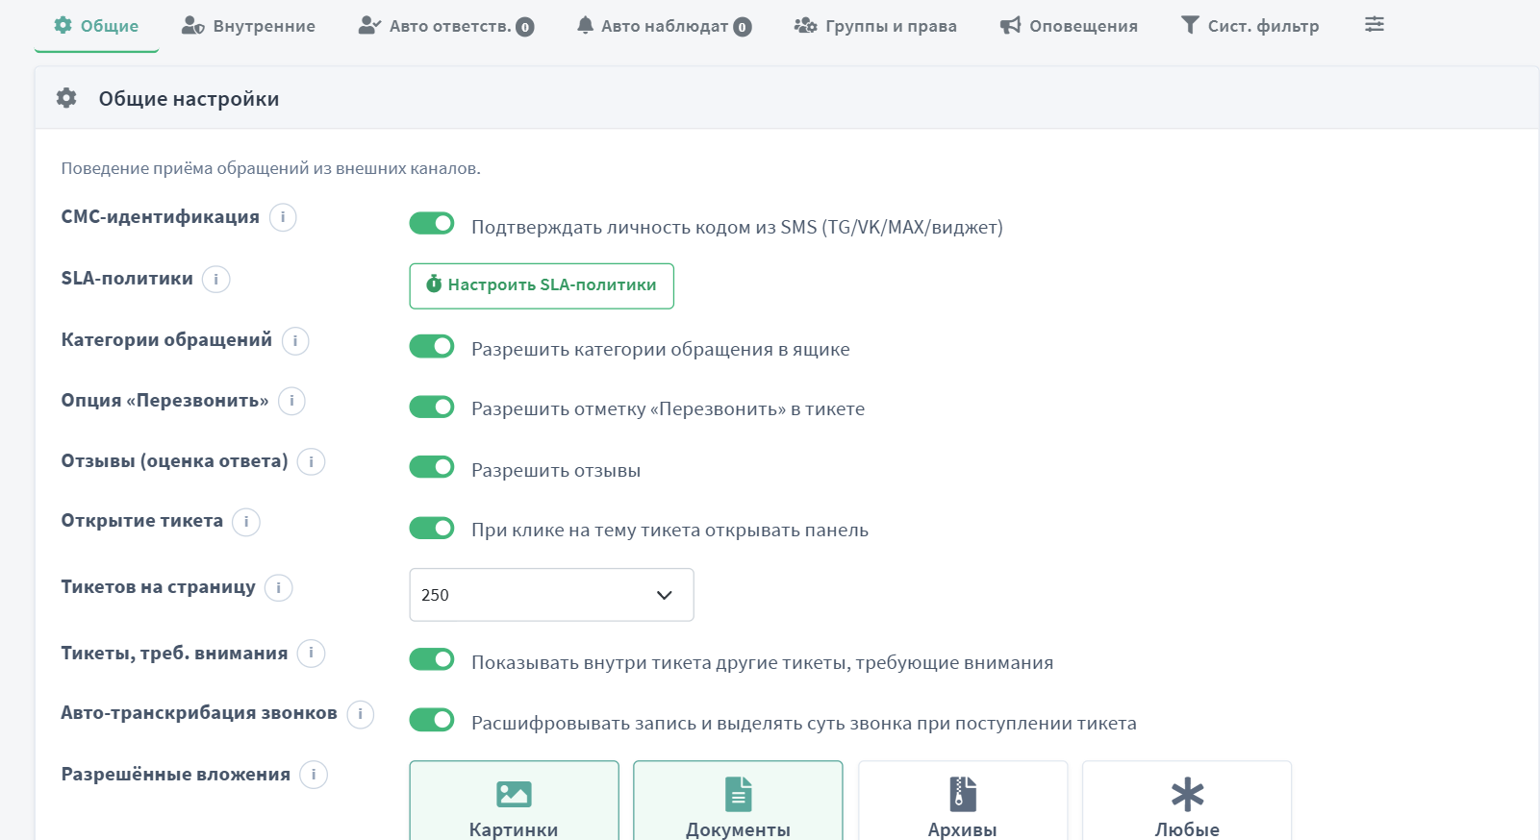
Task: Disable Разрешить категории обращения в ящике
Action: (432, 346)
